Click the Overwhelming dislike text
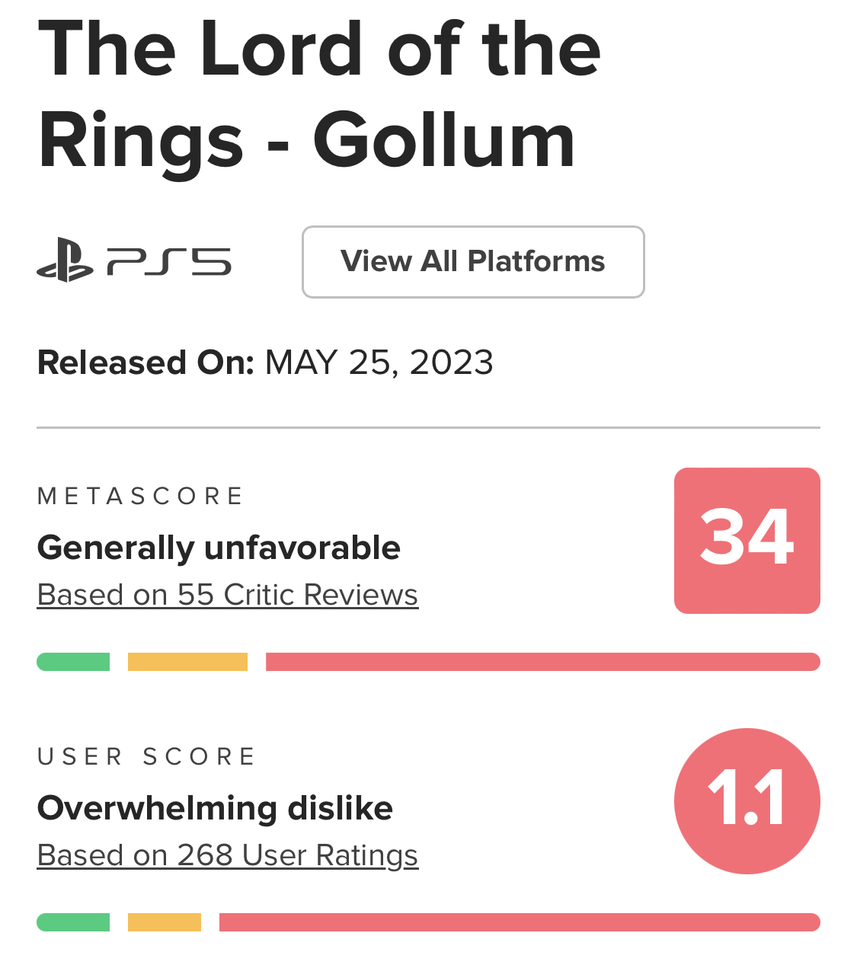 click(x=215, y=808)
